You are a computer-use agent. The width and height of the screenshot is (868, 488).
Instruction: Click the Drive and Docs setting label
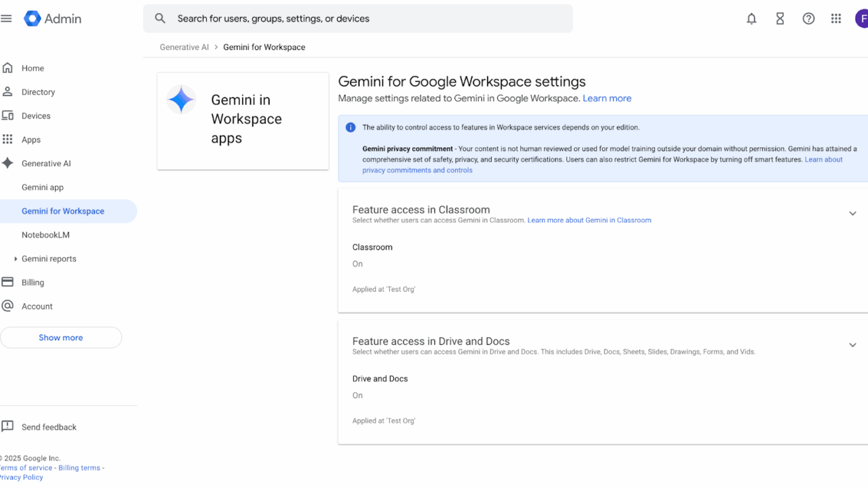tap(380, 379)
